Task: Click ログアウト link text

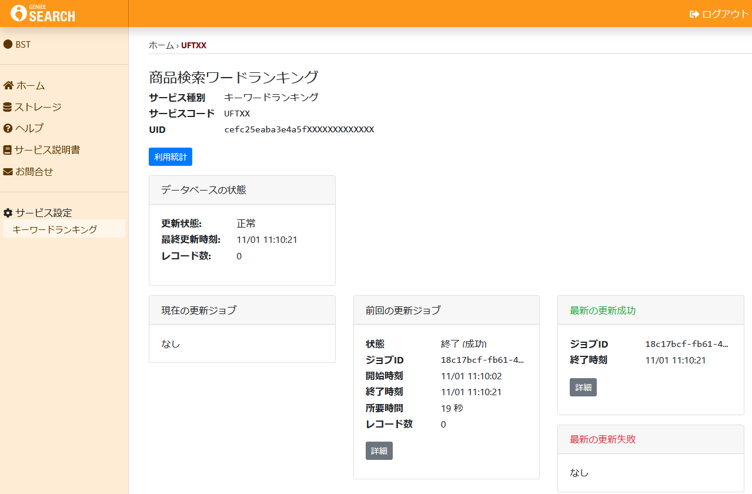Action: tap(726, 14)
